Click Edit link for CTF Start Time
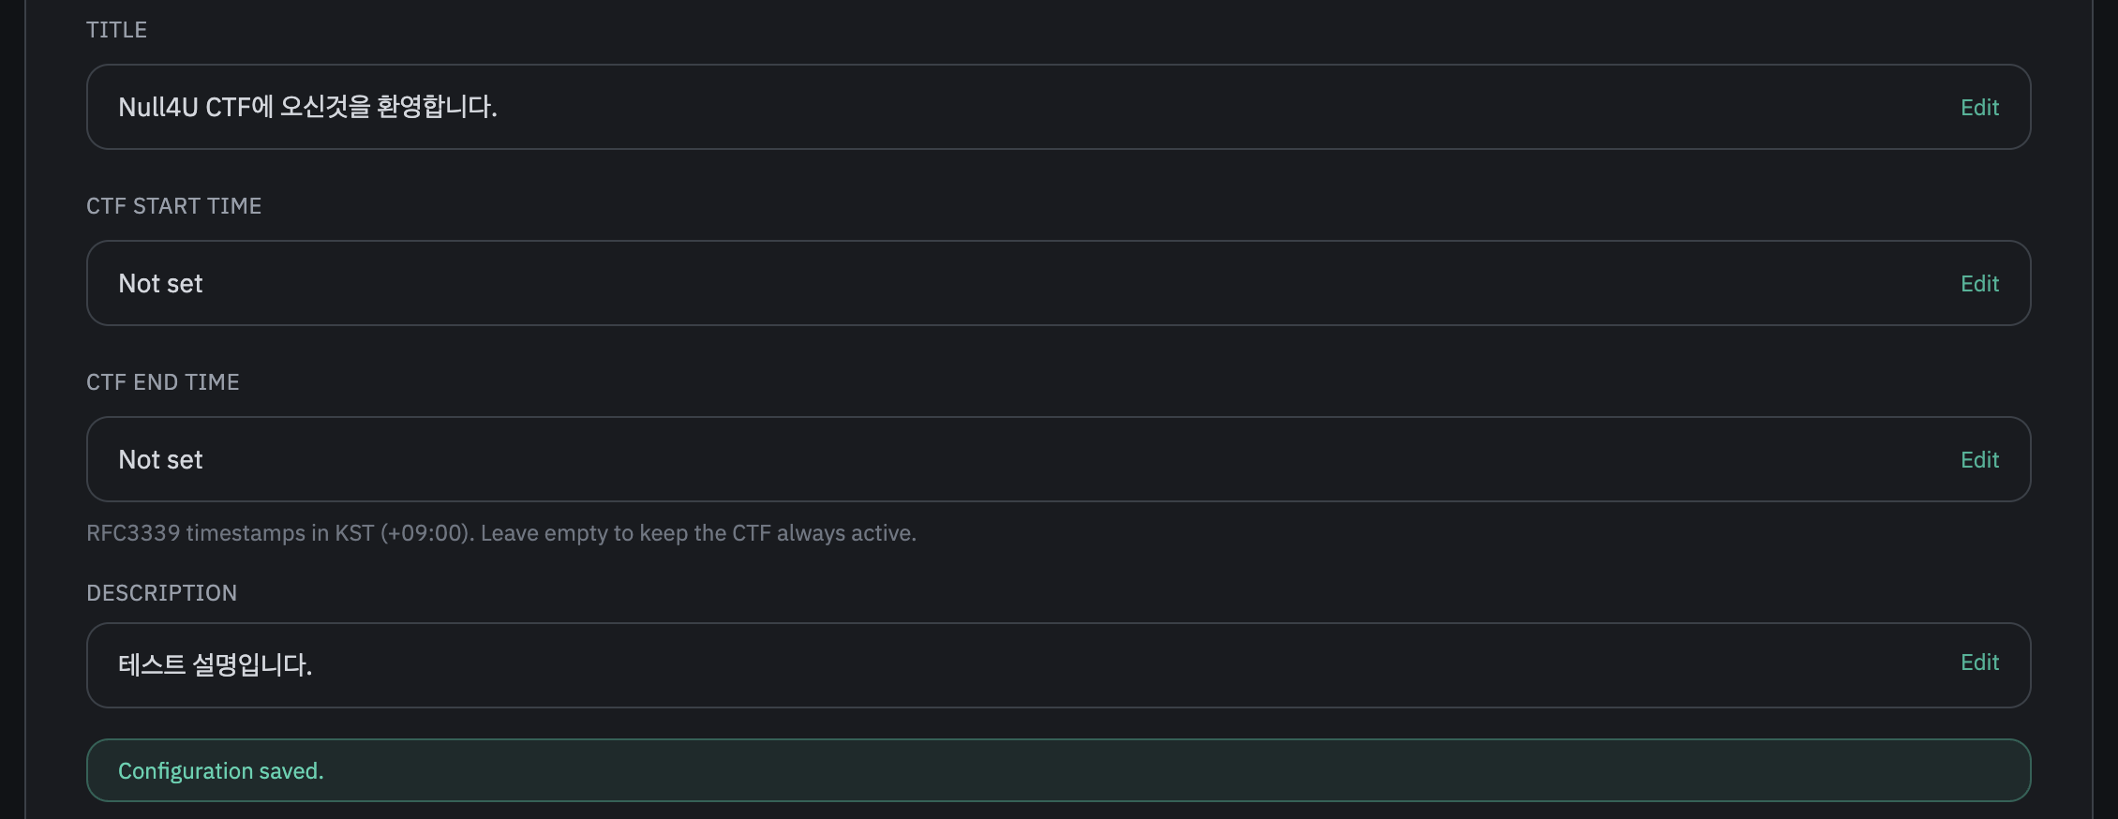This screenshot has width=2118, height=819. (x=1979, y=284)
